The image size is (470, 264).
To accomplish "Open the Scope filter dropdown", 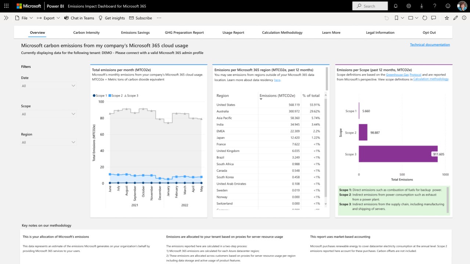I will pyautogui.click(x=48, y=114).
